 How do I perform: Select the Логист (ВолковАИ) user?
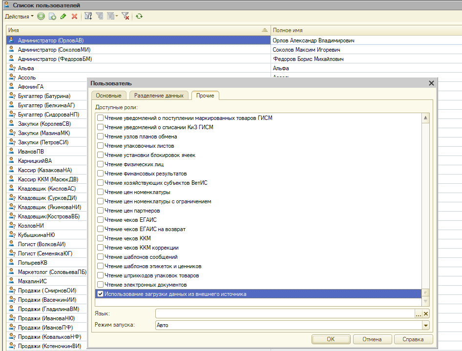(42, 244)
